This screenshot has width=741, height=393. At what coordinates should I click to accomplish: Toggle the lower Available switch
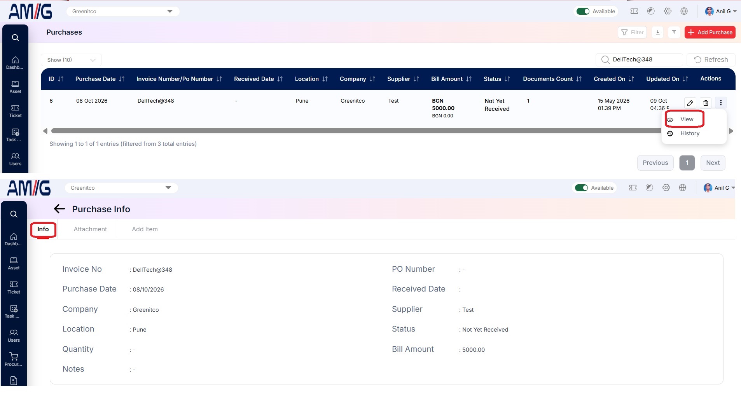[x=581, y=188]
